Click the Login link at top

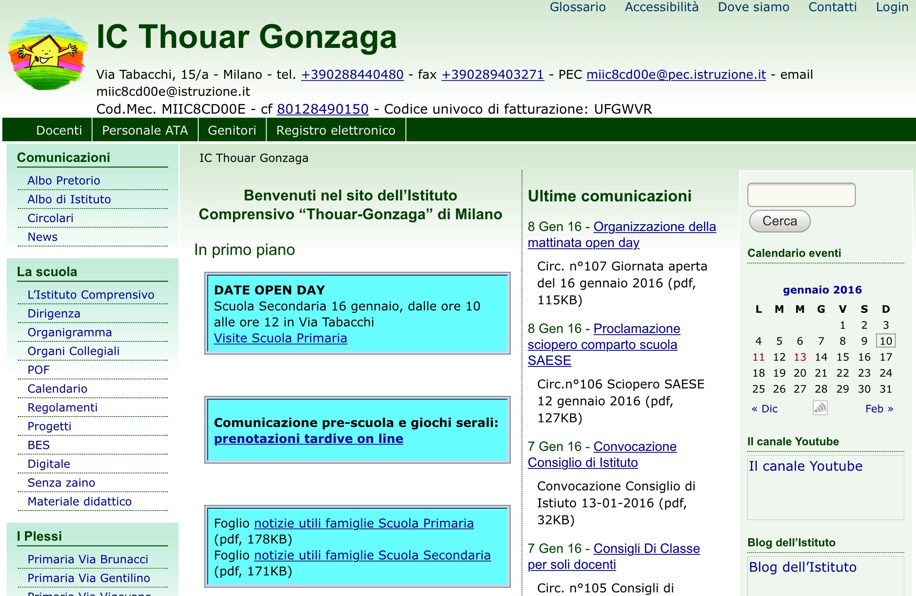click(x=892, y=7)
